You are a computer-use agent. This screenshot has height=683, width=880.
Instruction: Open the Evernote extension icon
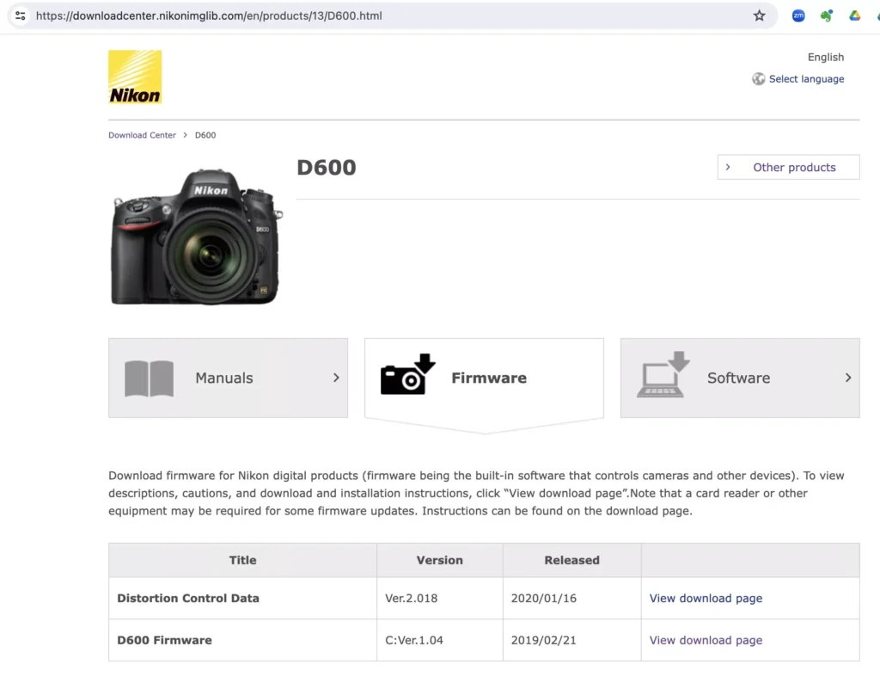[x=827, y=15]
